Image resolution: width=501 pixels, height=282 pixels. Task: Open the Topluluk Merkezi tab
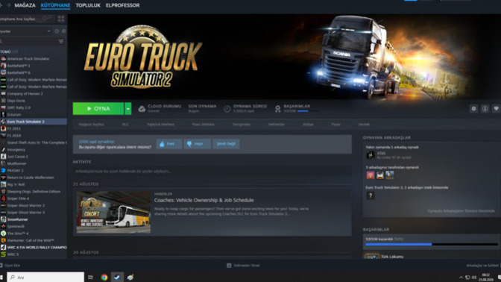[160, 125]
